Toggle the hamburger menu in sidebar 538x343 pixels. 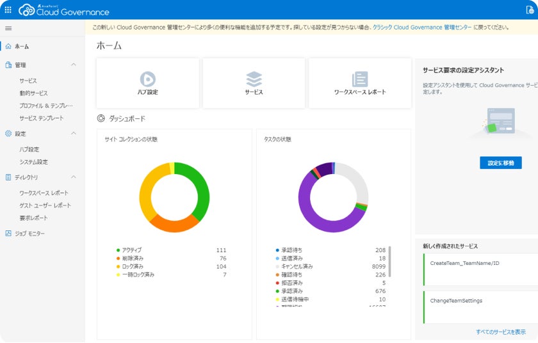[8, 29]
